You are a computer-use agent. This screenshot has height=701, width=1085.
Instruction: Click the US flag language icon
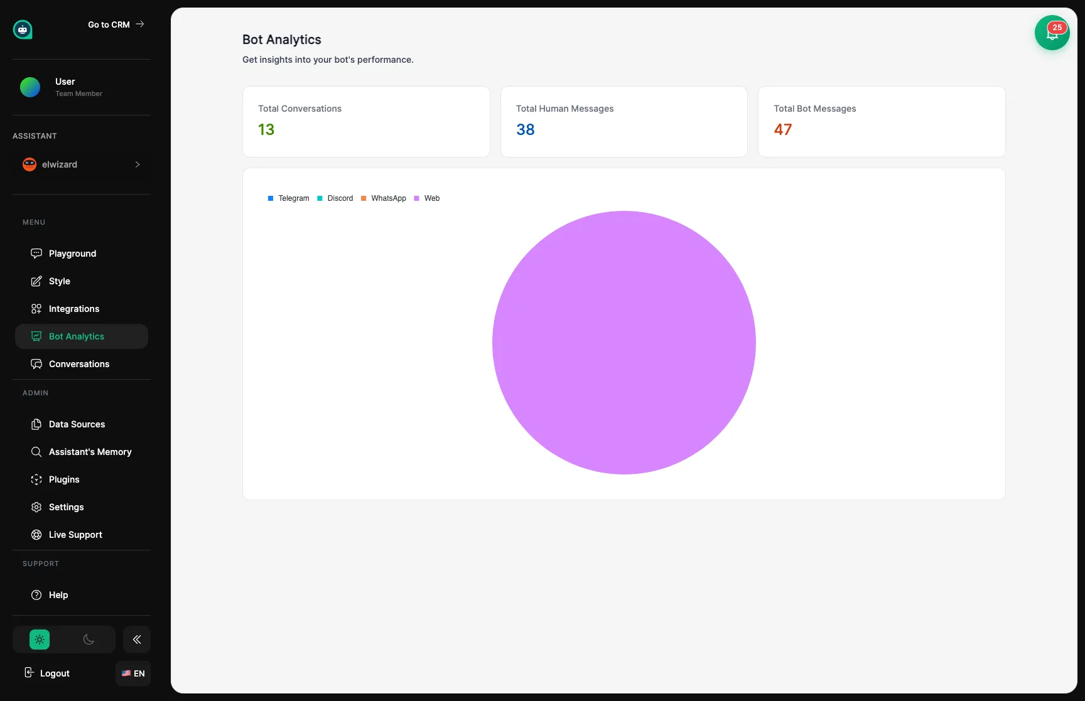pyautogui.click(x=126, y=673)
